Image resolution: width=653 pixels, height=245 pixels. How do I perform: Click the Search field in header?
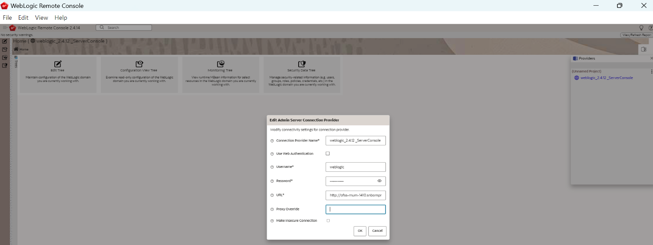click(x=124, y=28)
